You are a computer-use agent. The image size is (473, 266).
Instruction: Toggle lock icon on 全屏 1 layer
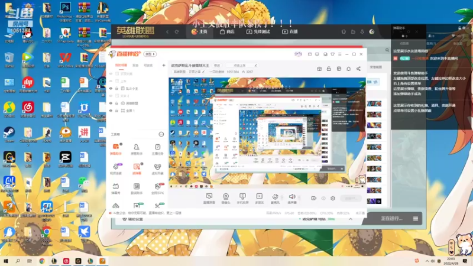click(x=116, y=111)
